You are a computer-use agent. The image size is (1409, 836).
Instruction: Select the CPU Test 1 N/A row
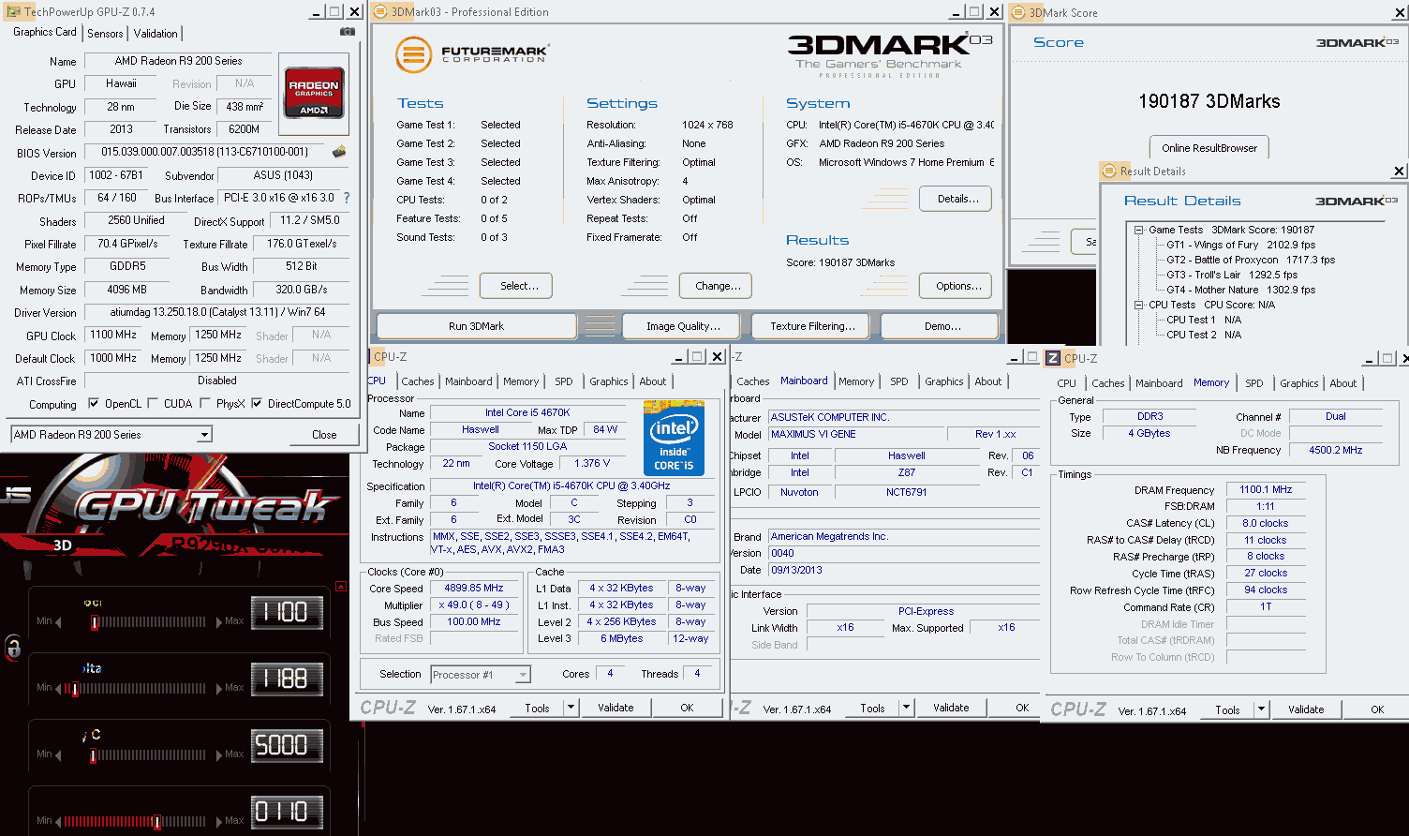coord(1204,320)
